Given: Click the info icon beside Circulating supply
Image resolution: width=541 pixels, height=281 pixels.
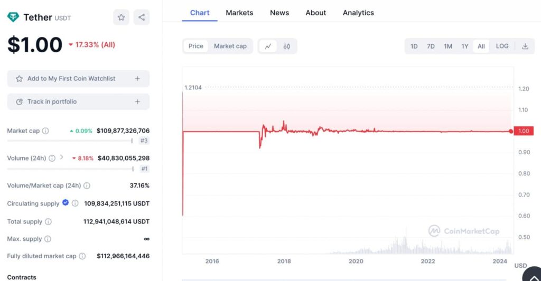Looking at the screenshot, I should click(75, 203).
